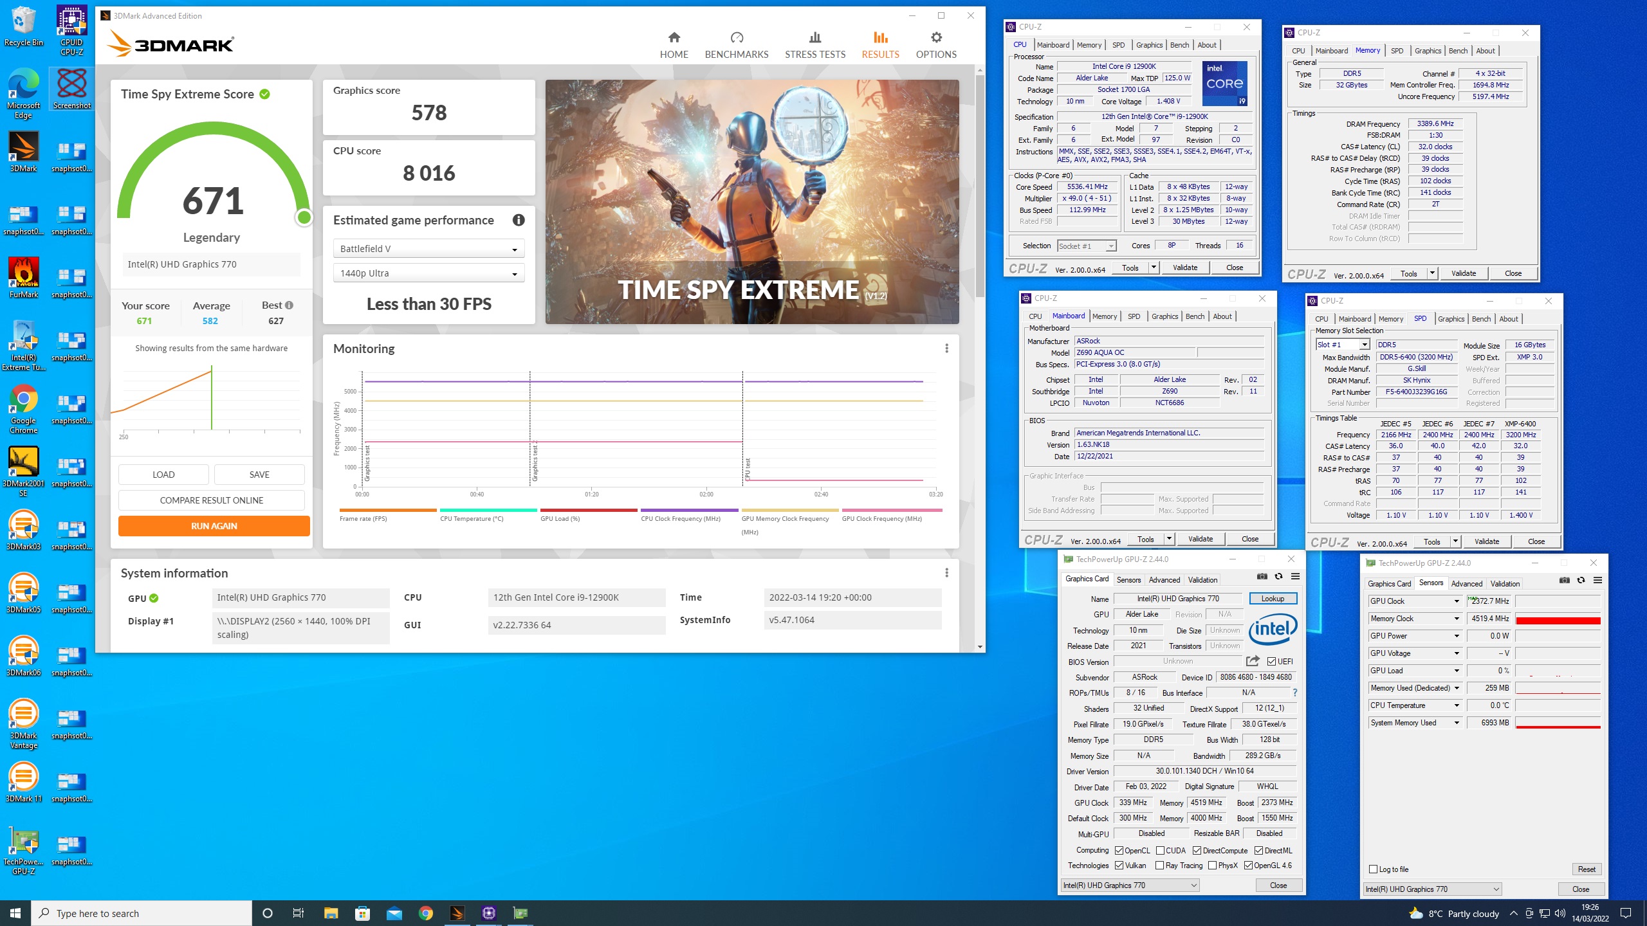This screenshot has height=926, width=1647.
Task: Open the Intel Extreme Tuning desktop icon
Action: pyautogui.click(x=24, y=345)
